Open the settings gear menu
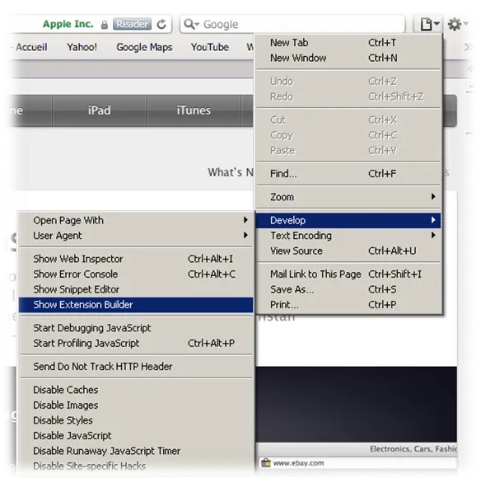 457,24
